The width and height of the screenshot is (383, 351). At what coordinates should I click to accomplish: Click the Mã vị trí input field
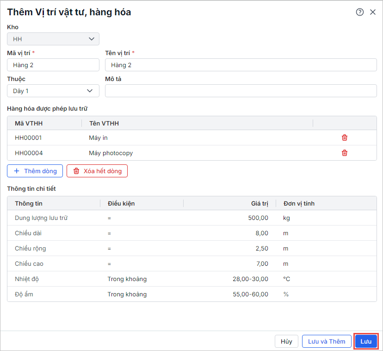pos(53,65)
